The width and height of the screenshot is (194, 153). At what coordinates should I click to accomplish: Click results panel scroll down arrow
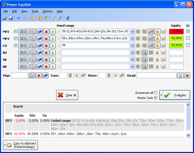[x=188, y=135]
